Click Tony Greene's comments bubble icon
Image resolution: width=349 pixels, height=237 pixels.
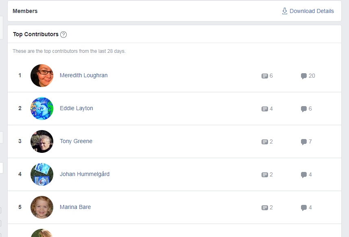(303, 142)
